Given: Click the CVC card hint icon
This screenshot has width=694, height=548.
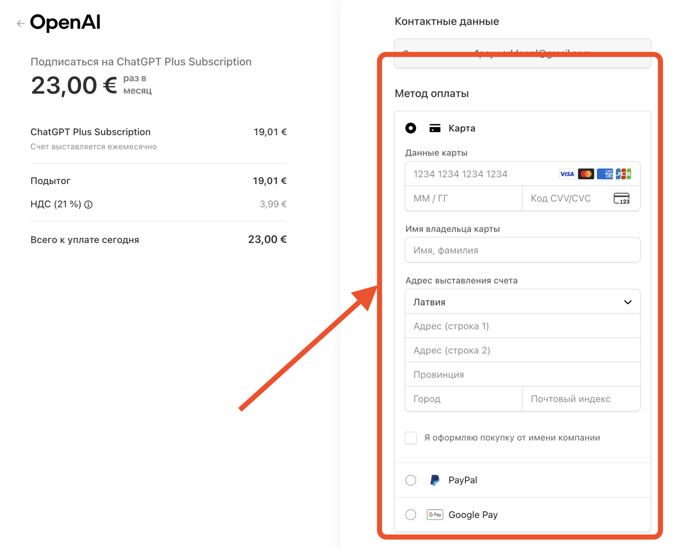Looking at the screenshot, I should pos(621,199).
